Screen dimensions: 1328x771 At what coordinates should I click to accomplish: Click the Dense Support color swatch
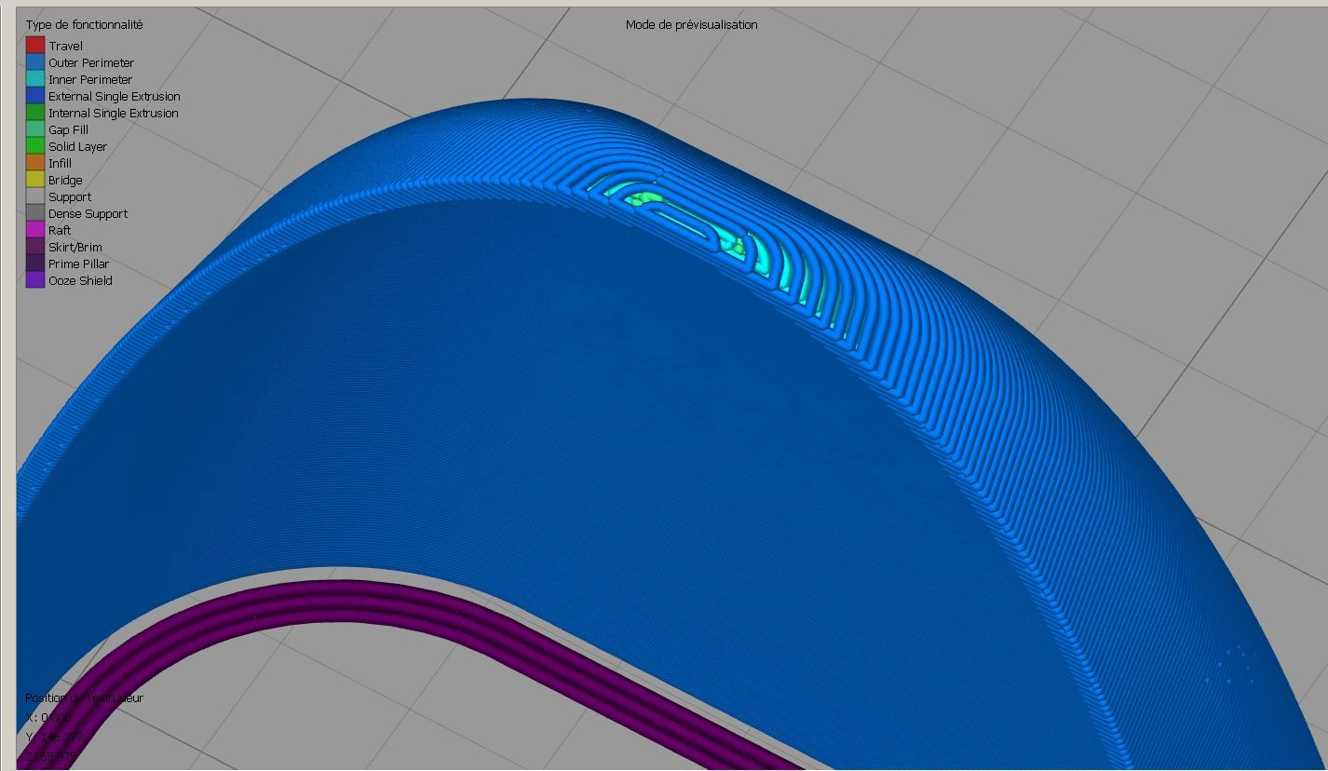[x=35, y=212]
